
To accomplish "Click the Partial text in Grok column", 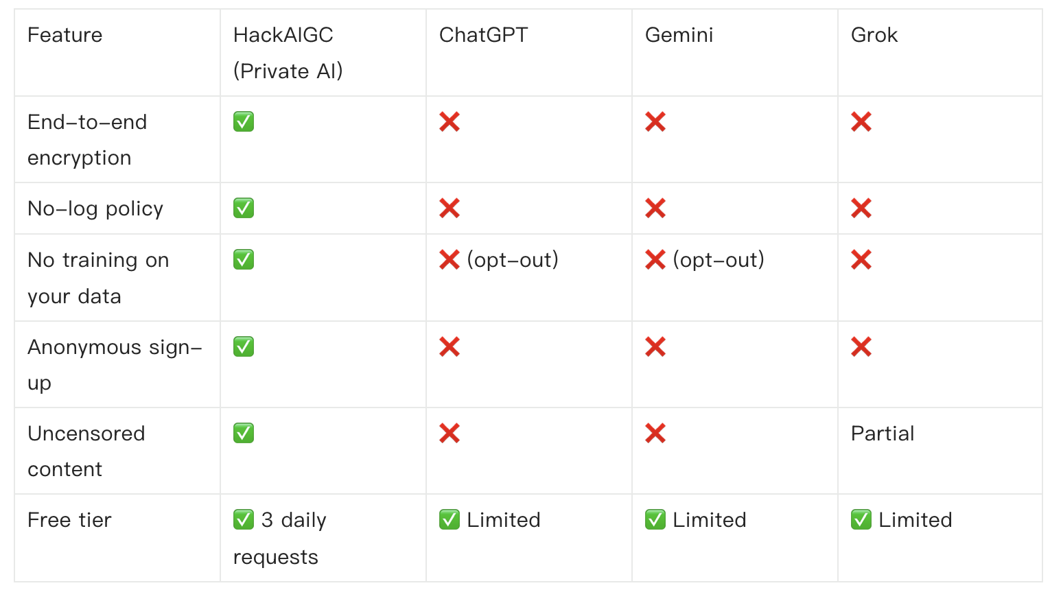I will [x=883, y=434].
